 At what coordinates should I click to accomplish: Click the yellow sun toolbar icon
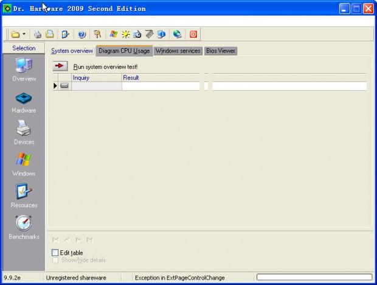pos(125,35)
